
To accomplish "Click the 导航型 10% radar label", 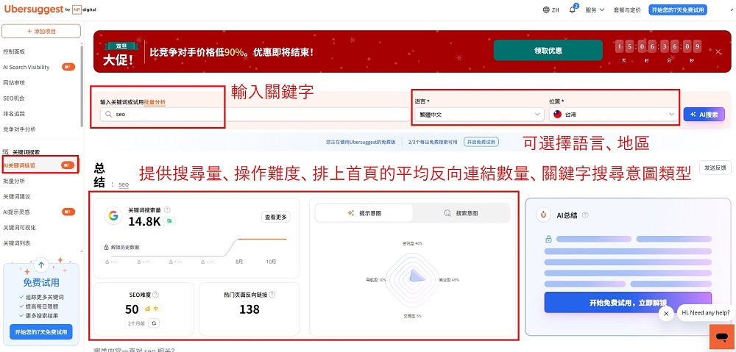I will (x=375, y=280).
